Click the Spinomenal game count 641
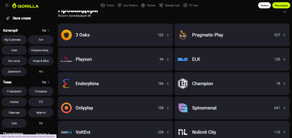Viewport: 292px width, 138px height. [x=277, y=108]
